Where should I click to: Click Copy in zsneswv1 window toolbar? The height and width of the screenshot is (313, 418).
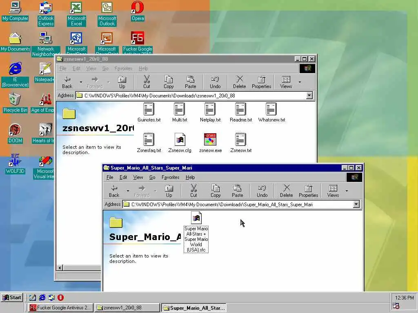169,82
